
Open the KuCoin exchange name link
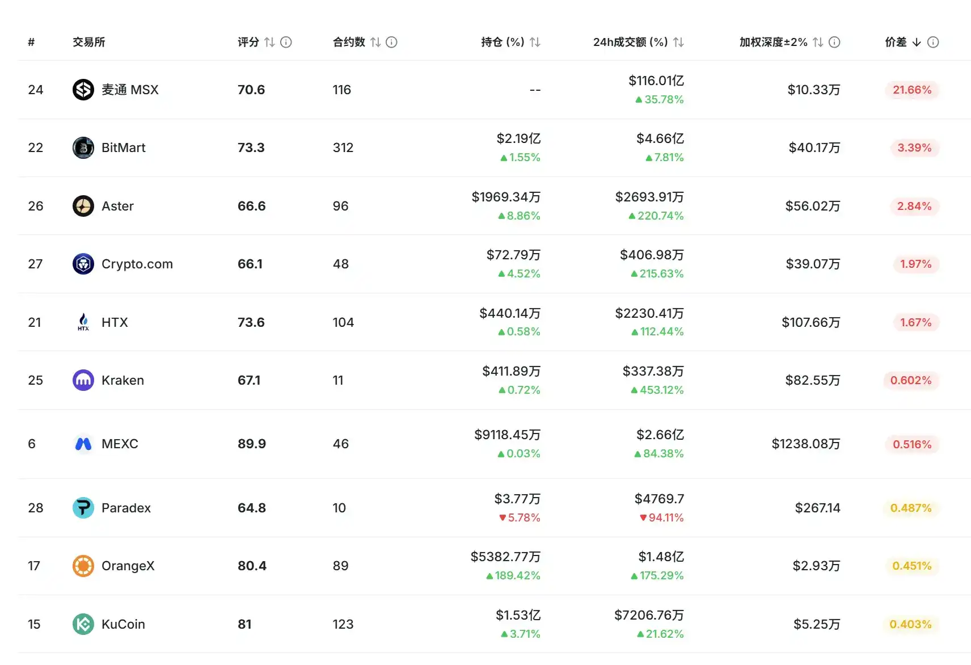123,624
